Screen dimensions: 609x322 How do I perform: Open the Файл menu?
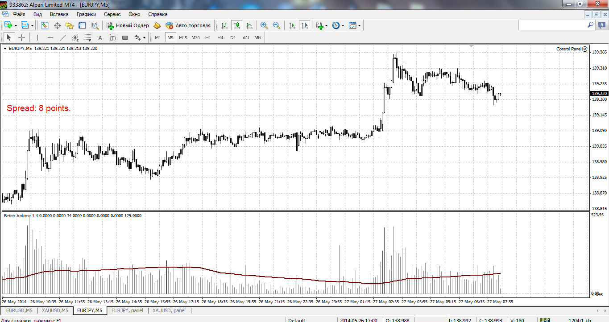(x=19, y=14)
